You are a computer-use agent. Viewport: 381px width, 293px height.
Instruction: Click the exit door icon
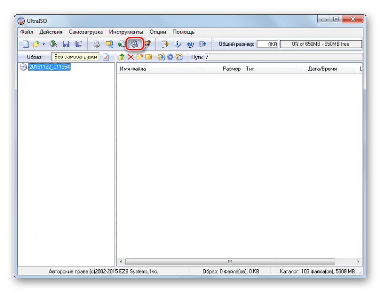(x=203, y=44)
